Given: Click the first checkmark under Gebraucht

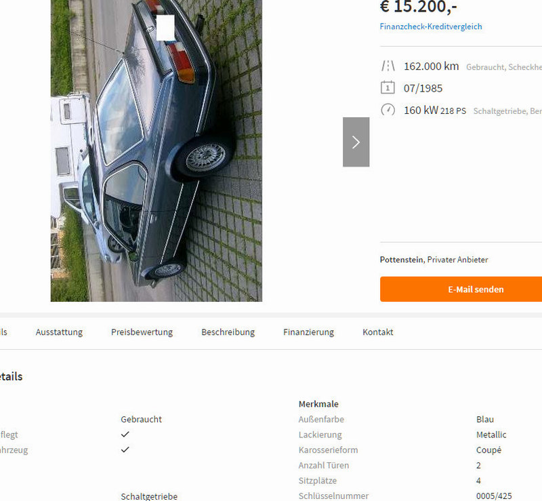Looking at the screenshot, I should tap(125, 435).
